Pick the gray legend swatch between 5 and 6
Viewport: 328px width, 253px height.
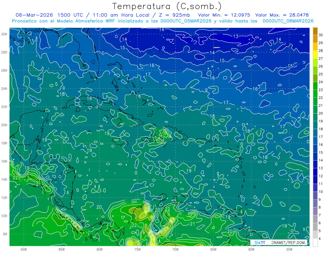coord(315,227)
